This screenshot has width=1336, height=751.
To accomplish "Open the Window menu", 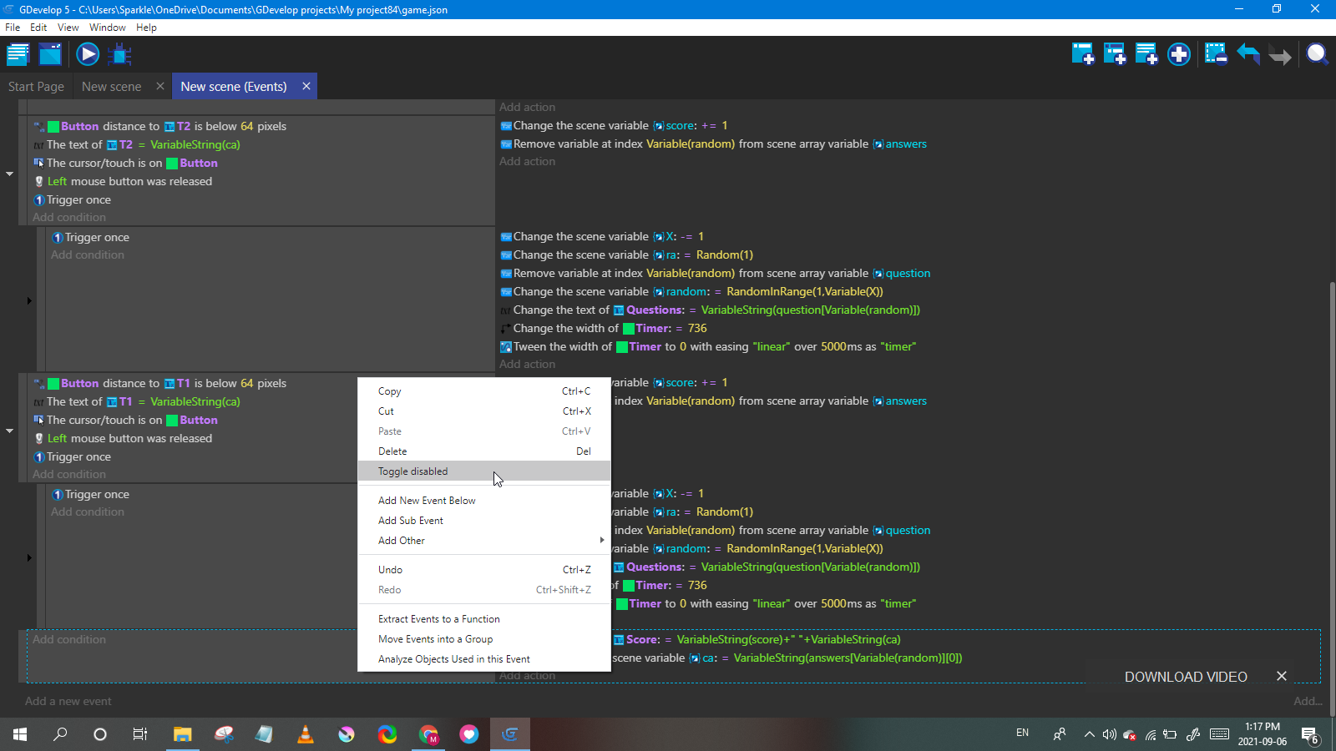I will 108,28.
